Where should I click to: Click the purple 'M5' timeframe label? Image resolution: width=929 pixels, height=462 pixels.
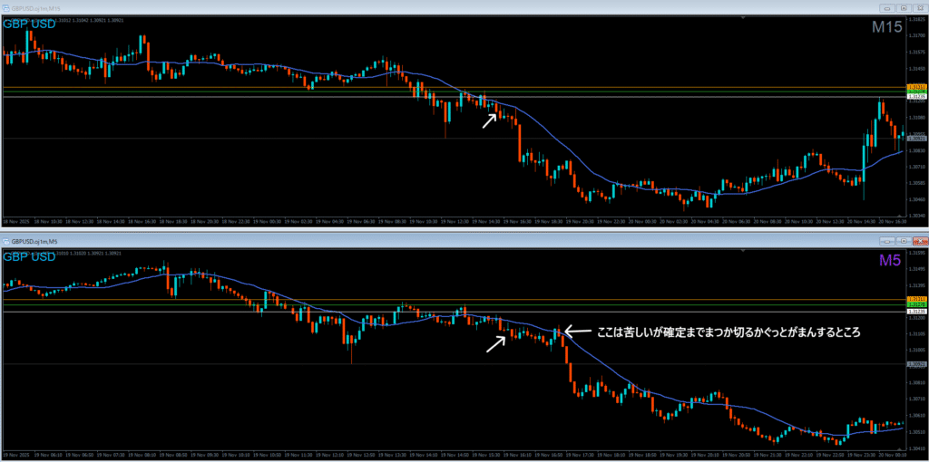891,260
